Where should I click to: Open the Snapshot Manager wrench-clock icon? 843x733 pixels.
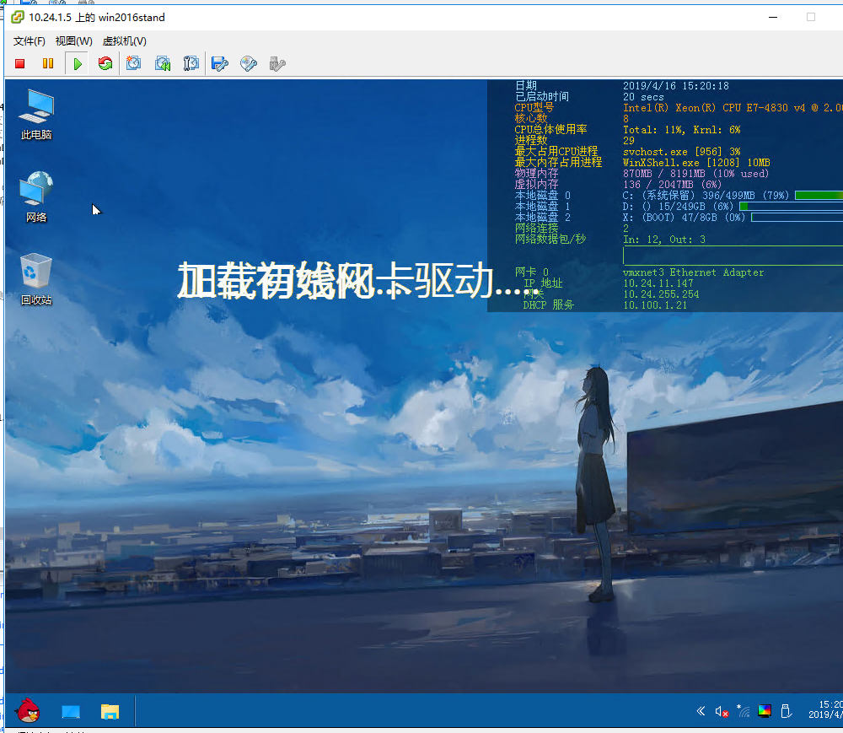(x=191, y=63)
